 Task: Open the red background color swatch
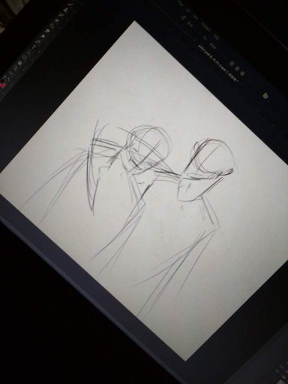(2, 85)
